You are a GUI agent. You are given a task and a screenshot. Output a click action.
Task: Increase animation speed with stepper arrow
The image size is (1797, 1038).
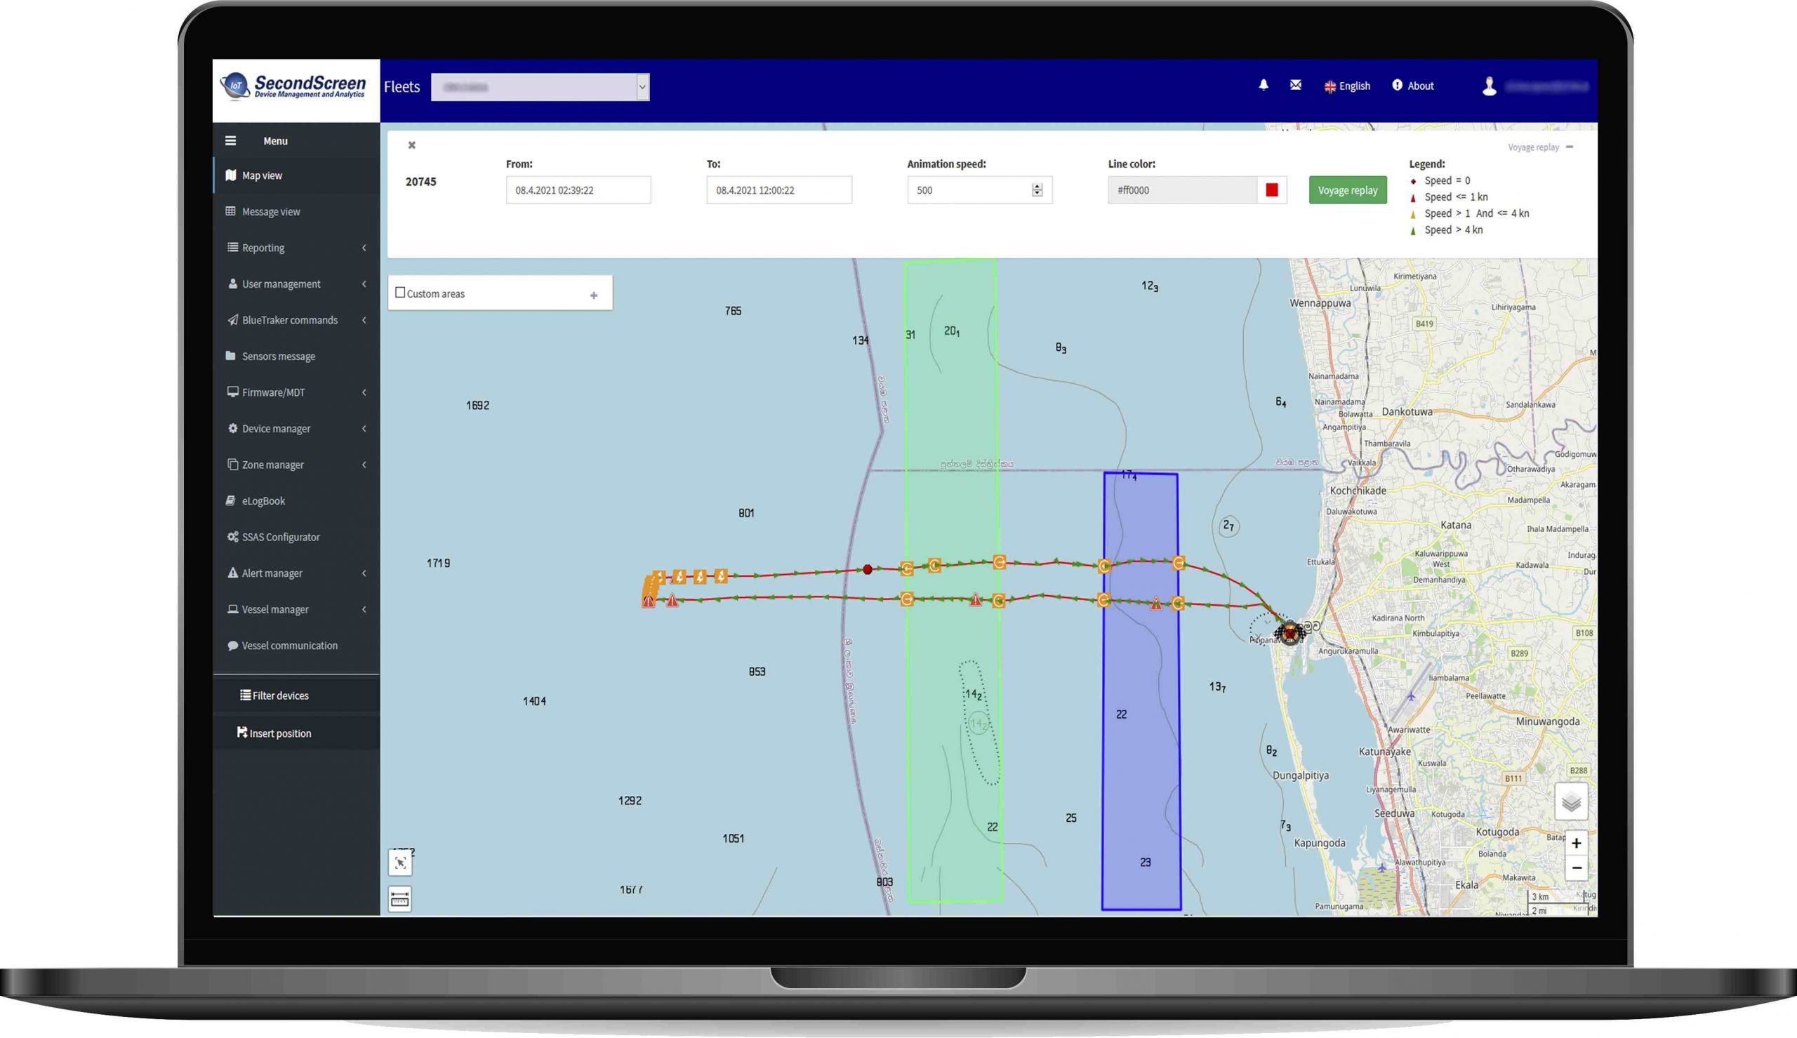1037,186
